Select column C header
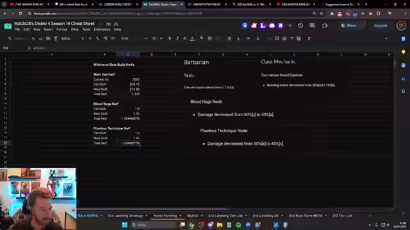 [128, 54]
